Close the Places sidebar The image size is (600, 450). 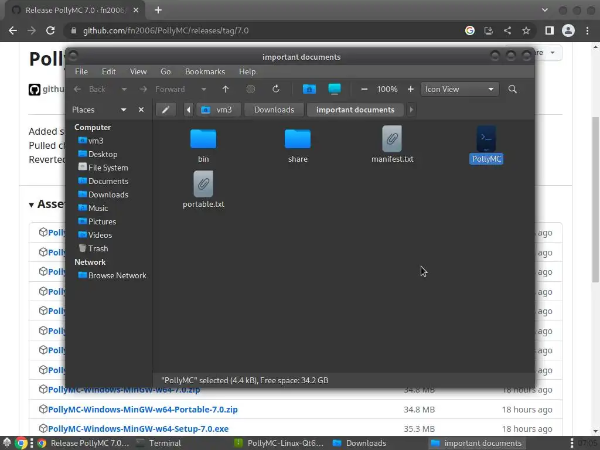pyautogui.click(x=141, y=110)
